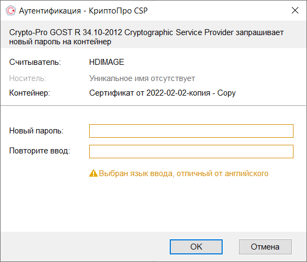Focus the "Повторите ввод" confirmation field

click(x=191, y=151)
